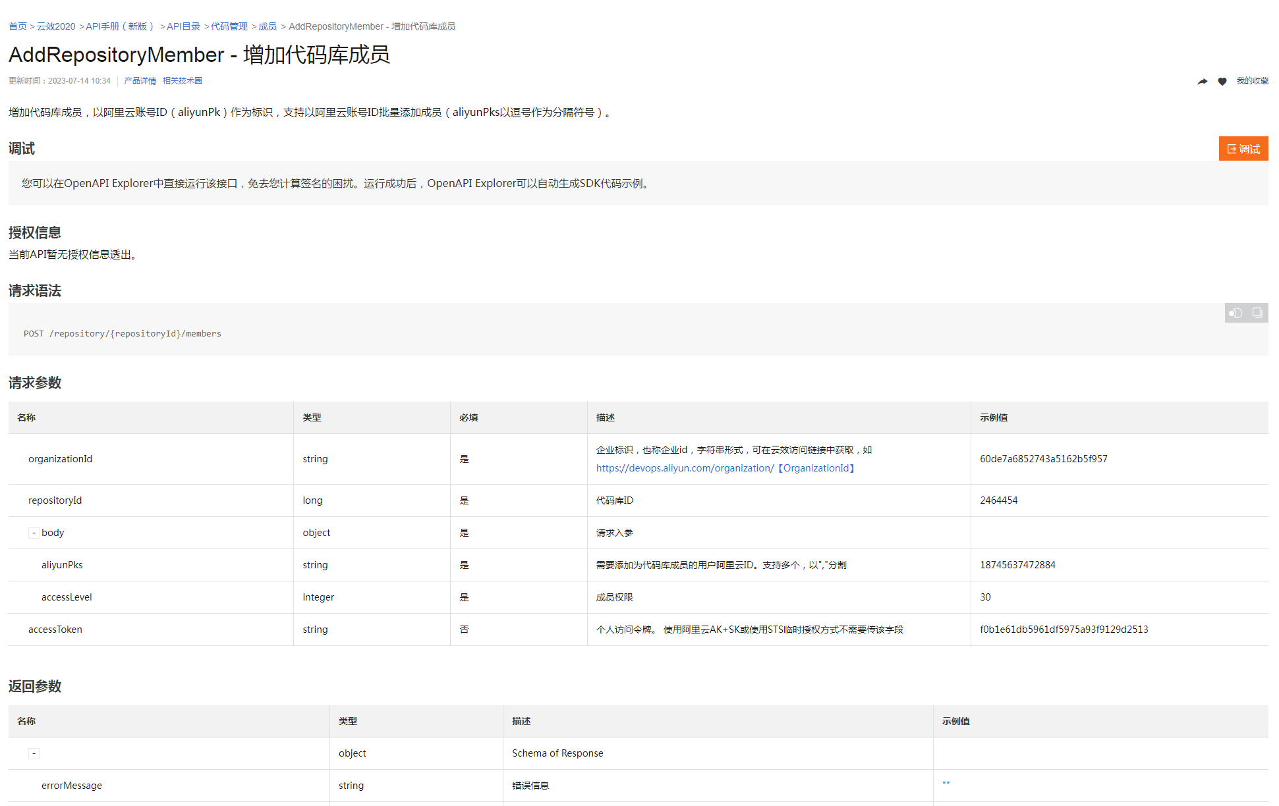This screenshot has height=806, width=1279.
Task: Go to 首页 breadcrumb link
Action: click(18, 26)
